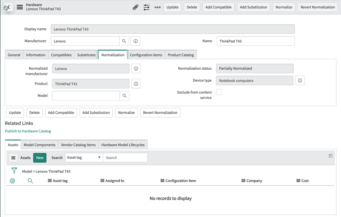Image resolution: width=341 pixels, height=217 pixels.
Task: Look up Model with the magnifier icon
Action: pos(125,96)
